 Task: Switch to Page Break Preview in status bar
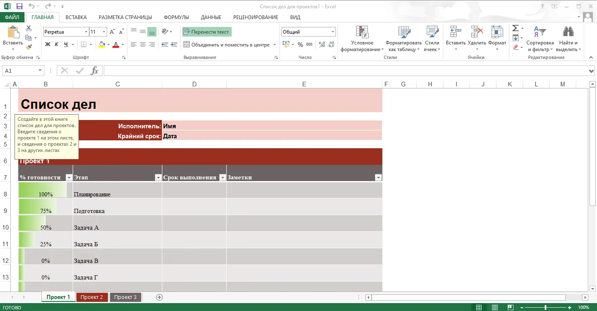(511, 307)
